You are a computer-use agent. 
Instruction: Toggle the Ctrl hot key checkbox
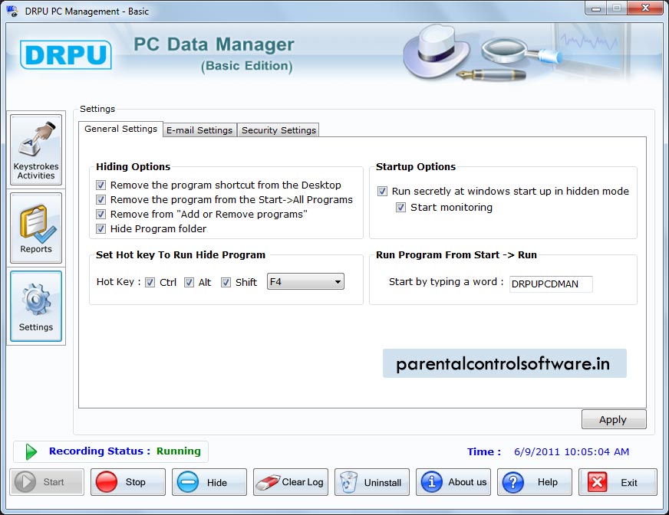click(x=150, y=282)
